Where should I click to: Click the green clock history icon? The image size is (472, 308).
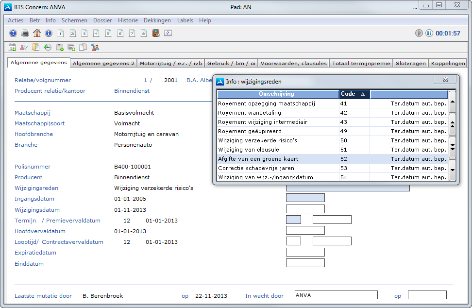pos(48,47)
